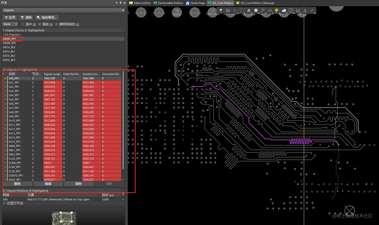Click the 应用 filter button
The width and height of the screenshot is (379, 225).
(x=10, y=18)
